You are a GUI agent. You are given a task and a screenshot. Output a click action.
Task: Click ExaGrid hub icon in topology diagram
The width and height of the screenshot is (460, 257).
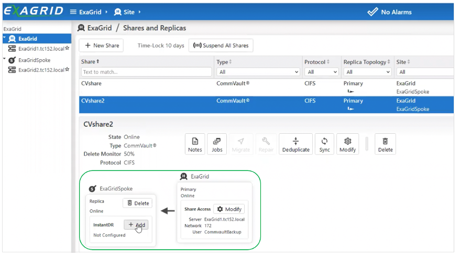coord(184,176)
